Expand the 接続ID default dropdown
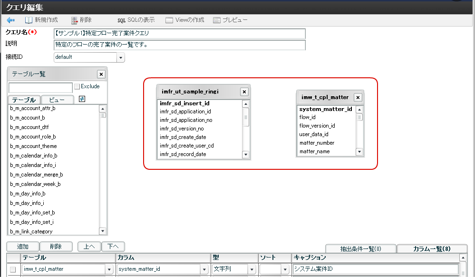Image resolution: width=475 pixels, height=277 pixels. coord(120,57)
